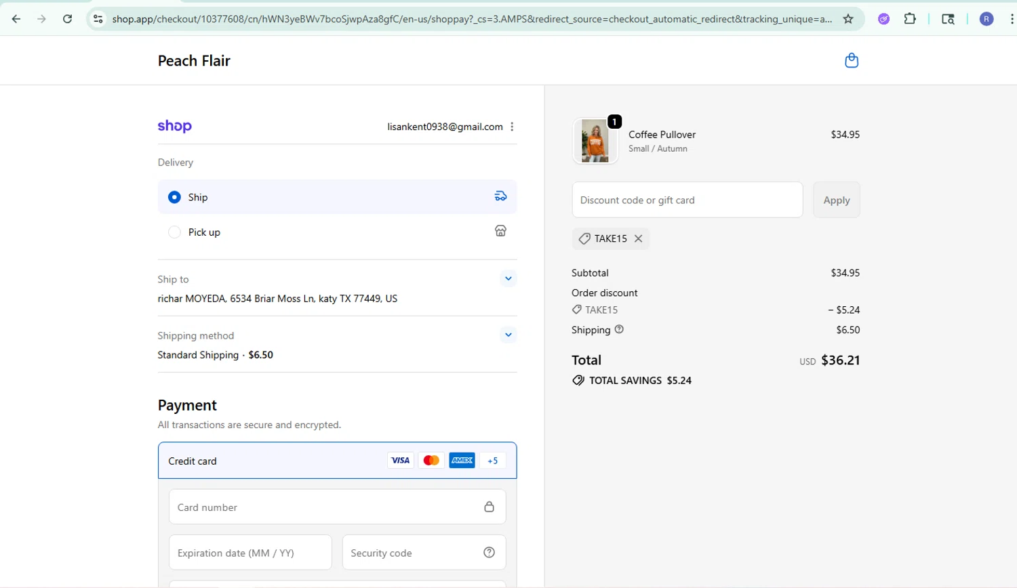Click the browser address bar URL
The height and width of the screenshot is (588, 1017).
pos(472,19)
